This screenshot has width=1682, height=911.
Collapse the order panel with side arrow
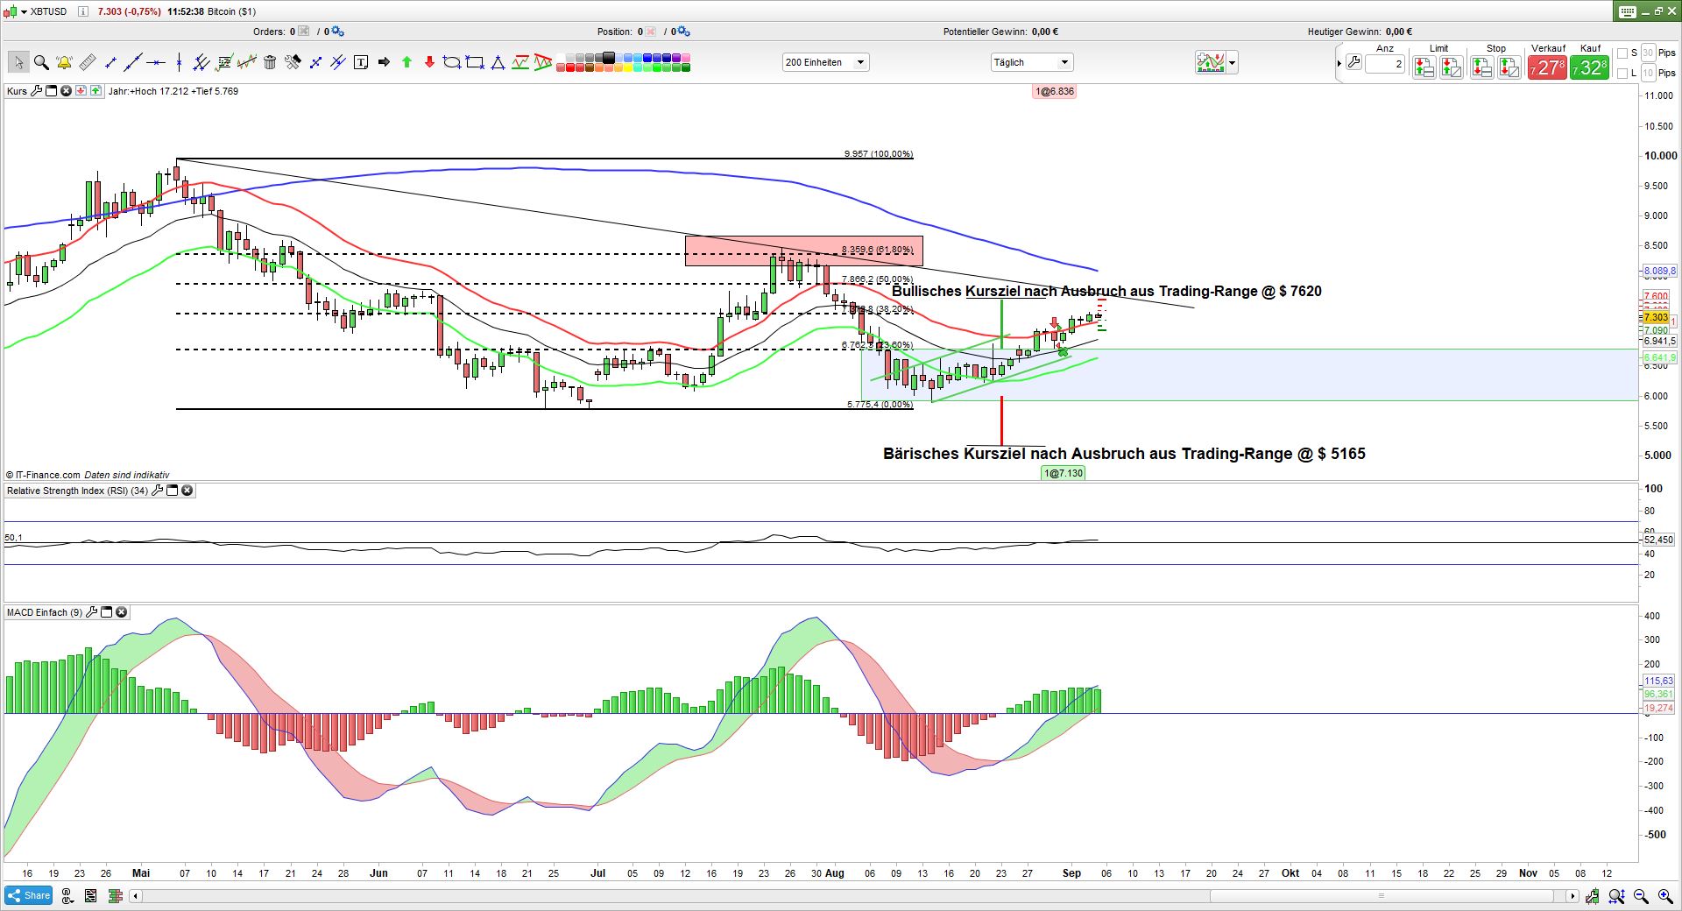click(x=1339, y=64)
